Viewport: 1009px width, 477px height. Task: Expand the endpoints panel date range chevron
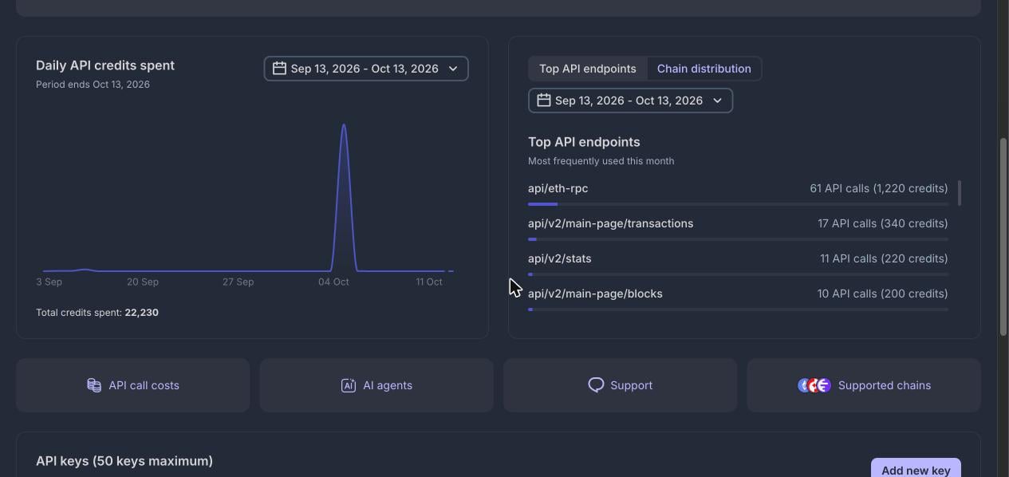(717, 101)
